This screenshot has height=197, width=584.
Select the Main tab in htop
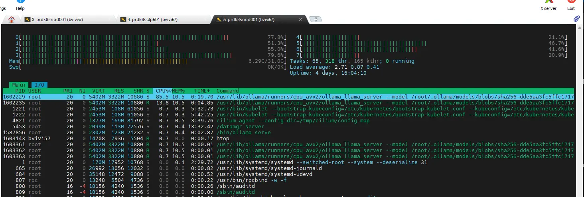coord(18,85)
